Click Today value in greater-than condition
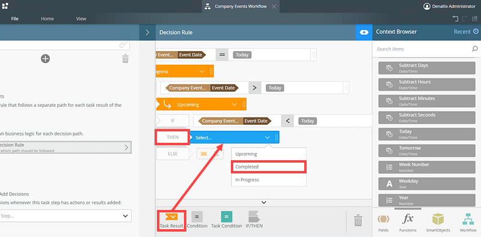Image resolution: width=481 pixels, height=237 pixels. pos(275,88)
